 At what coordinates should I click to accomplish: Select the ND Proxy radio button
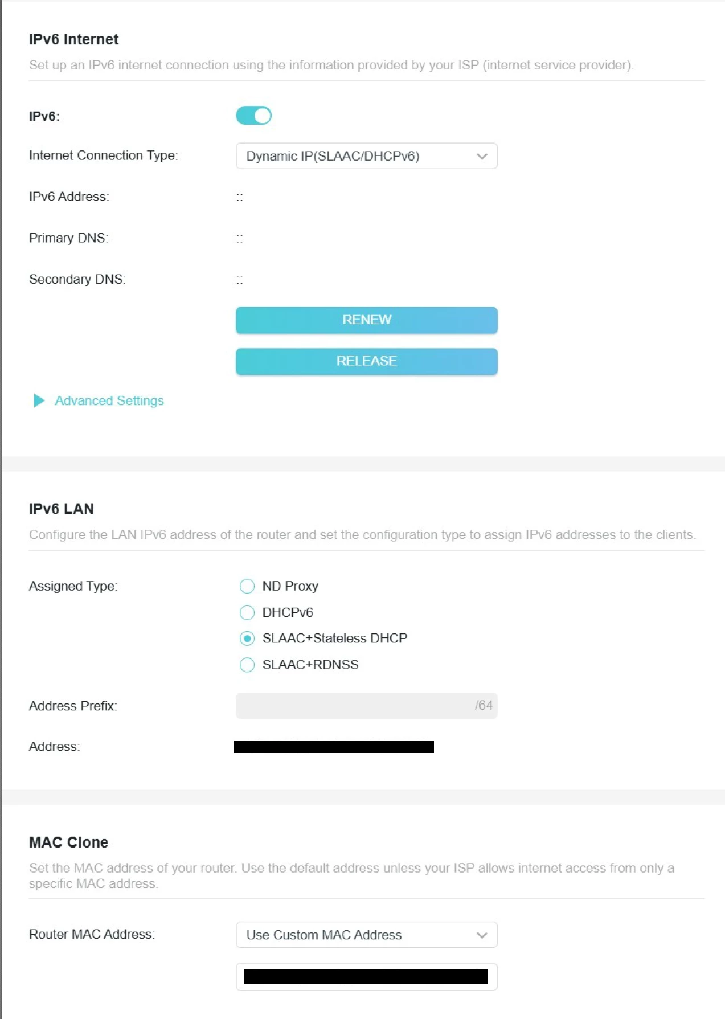[247, 586]
